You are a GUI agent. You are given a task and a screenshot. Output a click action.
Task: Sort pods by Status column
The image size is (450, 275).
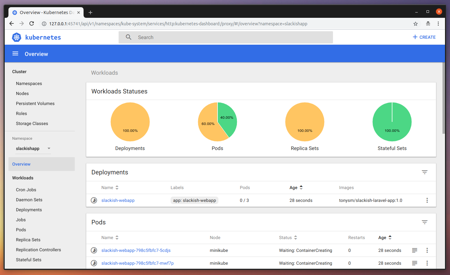288,237
